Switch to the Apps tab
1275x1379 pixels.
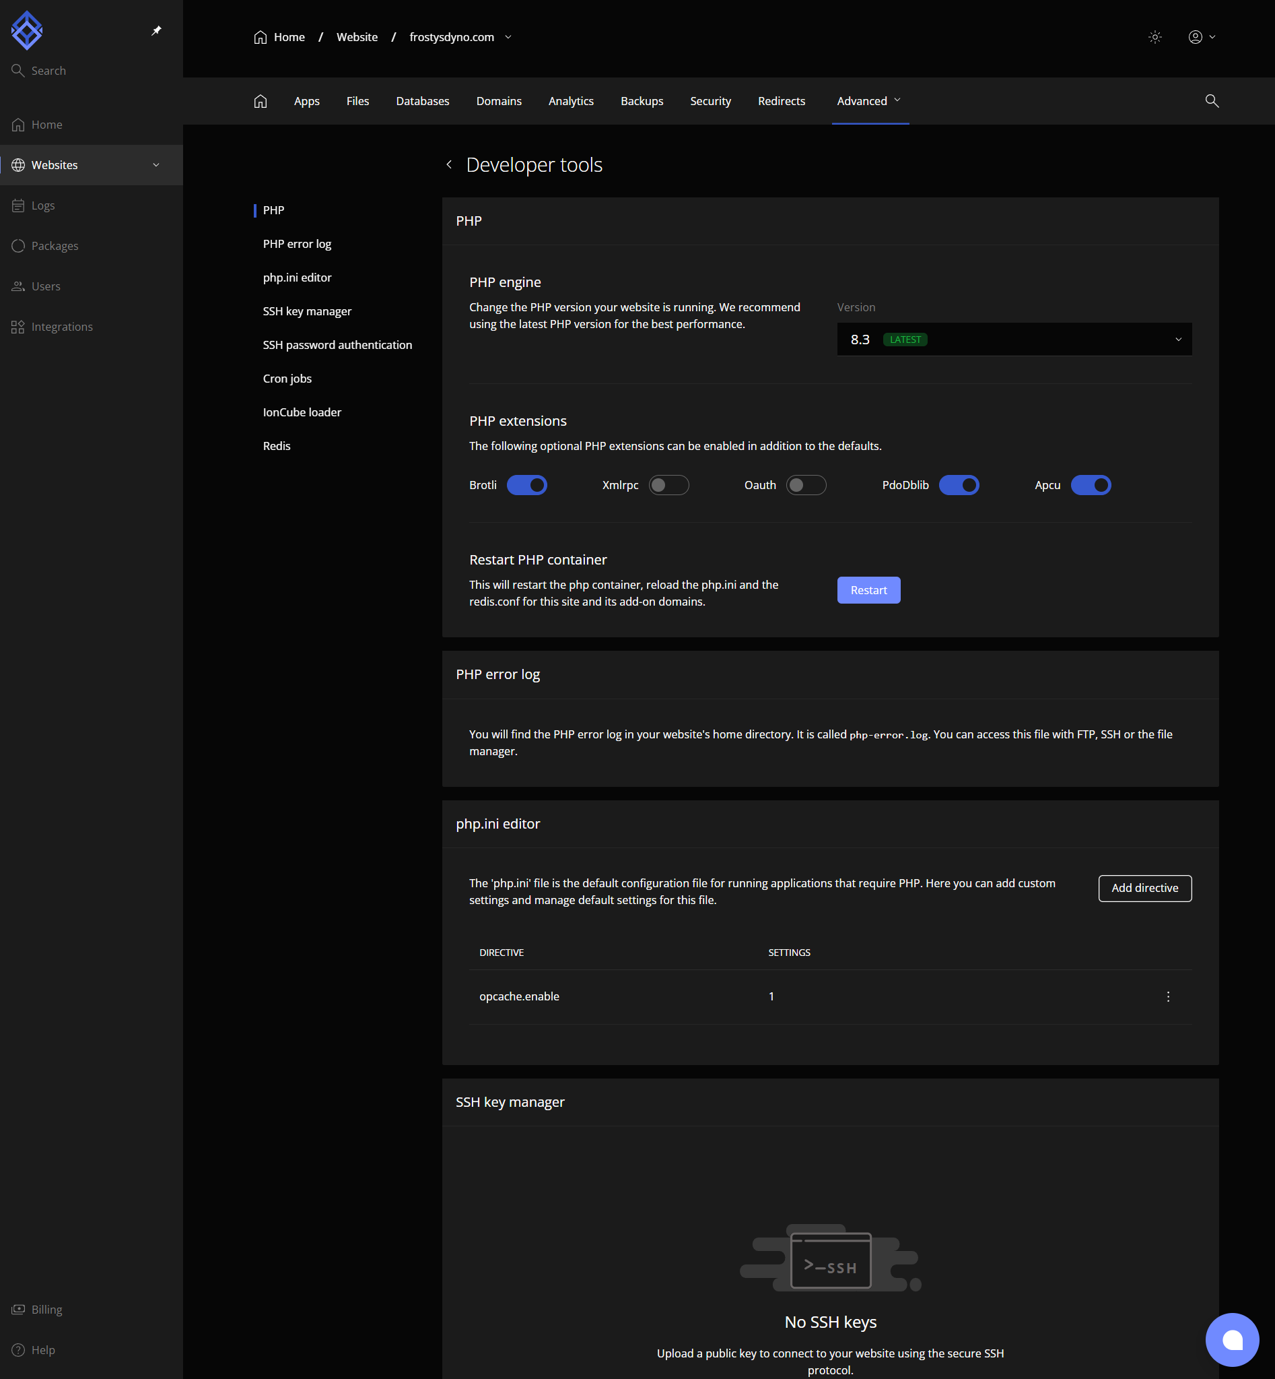pyautogui.click(x=306, y=101)
